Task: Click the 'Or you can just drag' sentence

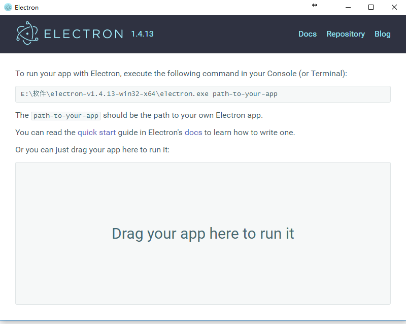Action: pyautogui.click(x=92, y=150)
